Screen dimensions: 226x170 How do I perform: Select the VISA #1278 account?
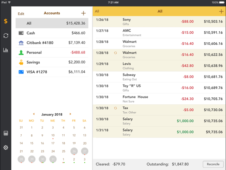[x=52, y=72]
